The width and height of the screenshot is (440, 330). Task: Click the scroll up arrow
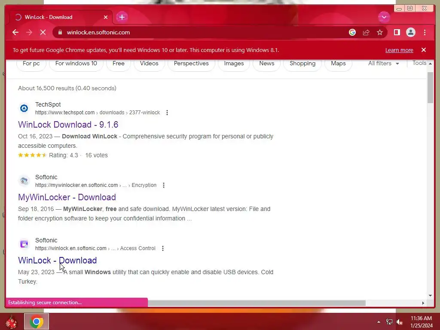[x=430, y=64]
